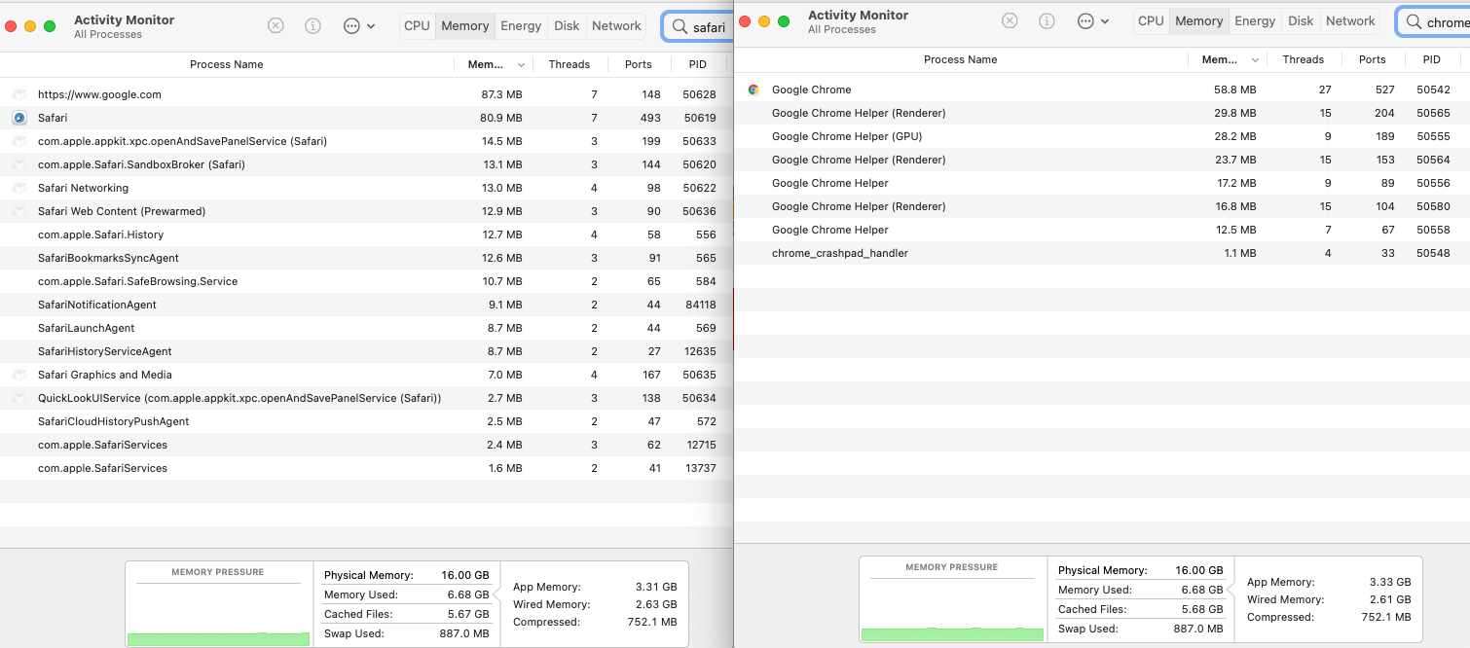The height and width of the screenshot is (648, 1470).
Task: Click the stop process icon in Chrome-search window
Action: point(1010,21)
